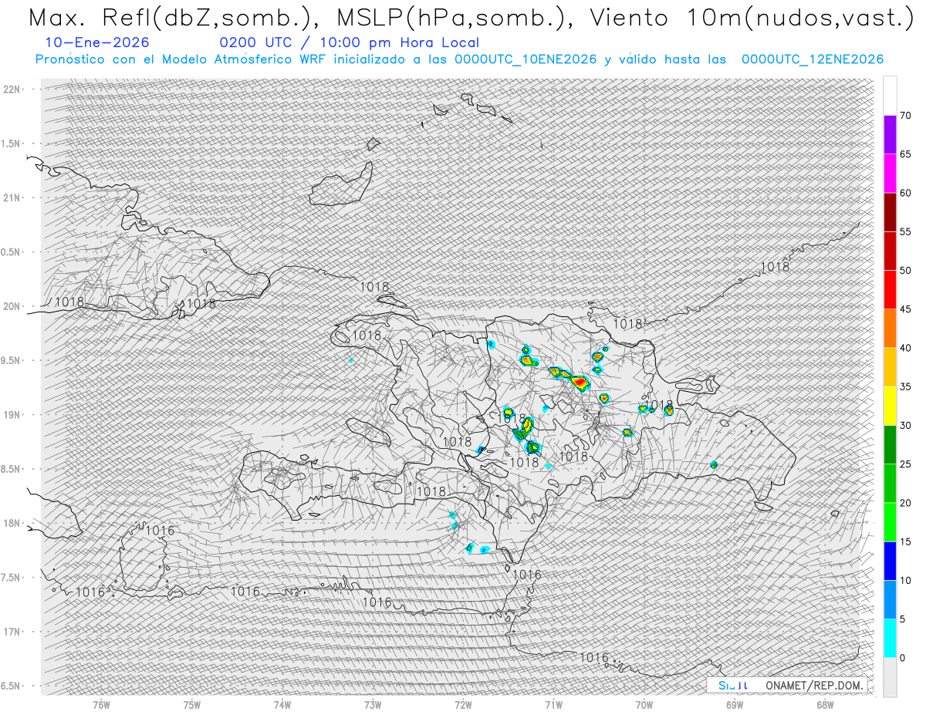Click the '69W' longitude label
Screen dimensions: 926x715
pos(735,704)
